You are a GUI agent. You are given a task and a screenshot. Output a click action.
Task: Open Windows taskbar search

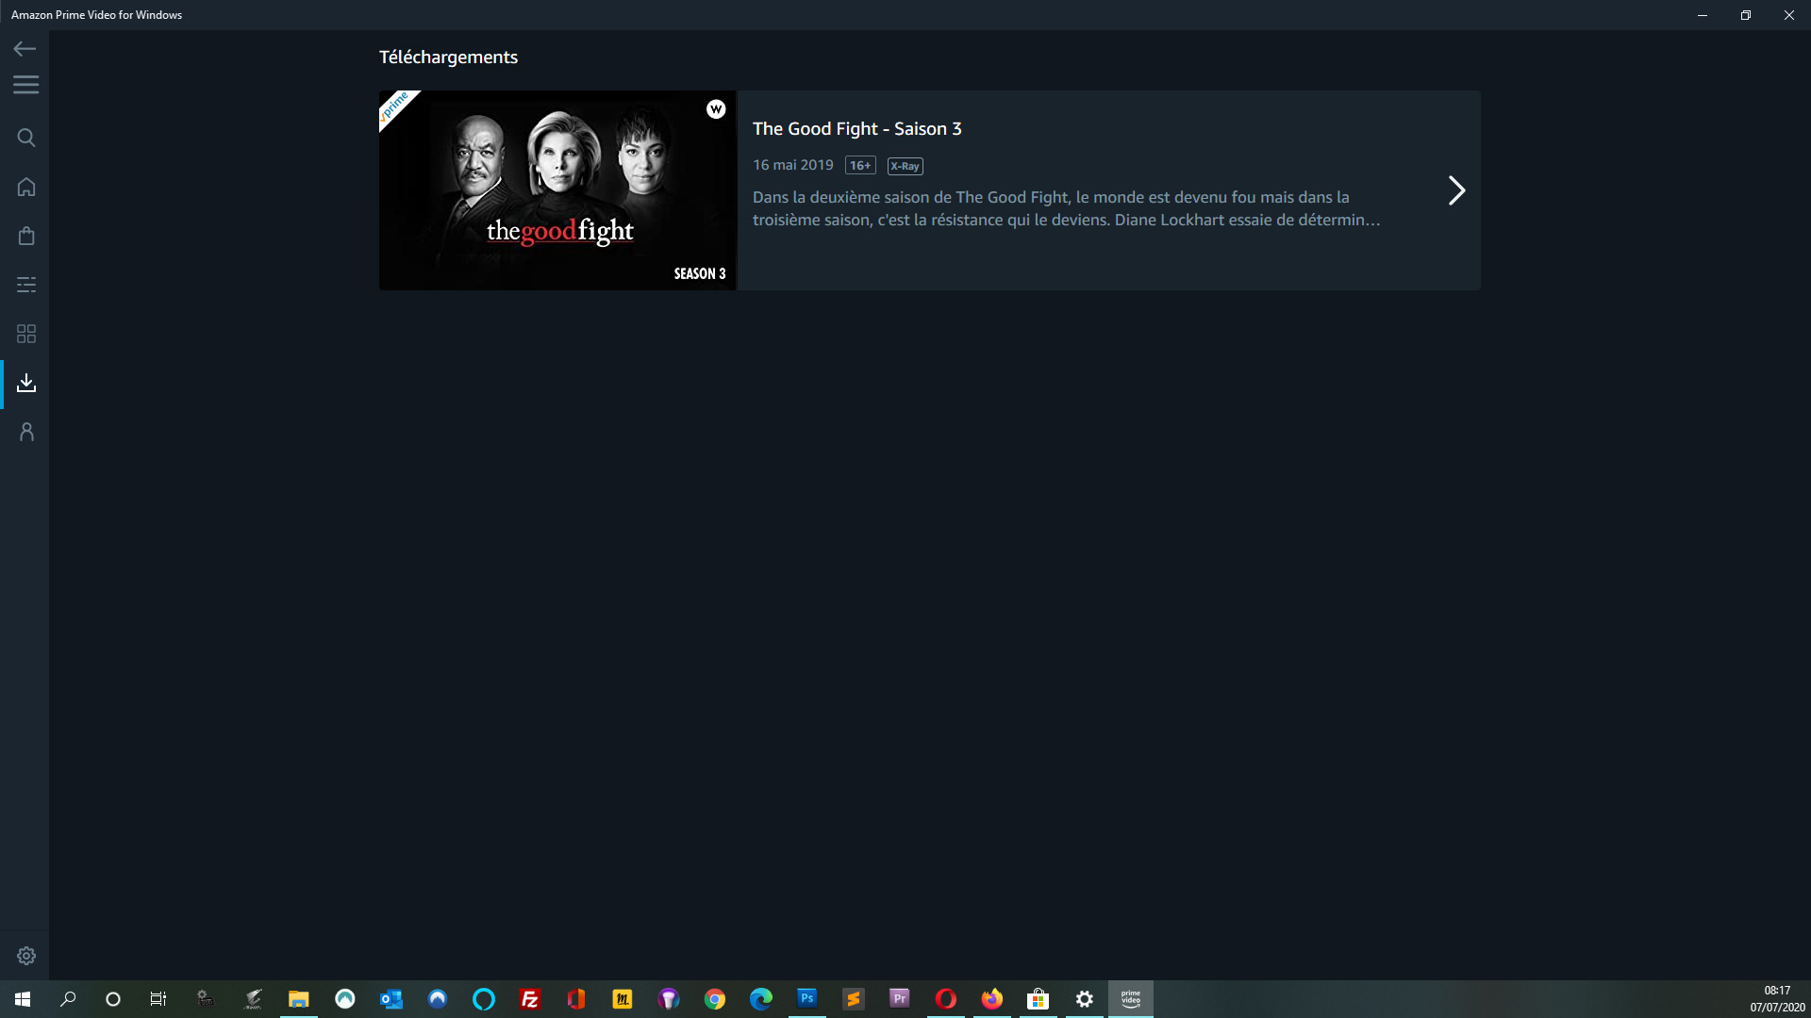68,999
